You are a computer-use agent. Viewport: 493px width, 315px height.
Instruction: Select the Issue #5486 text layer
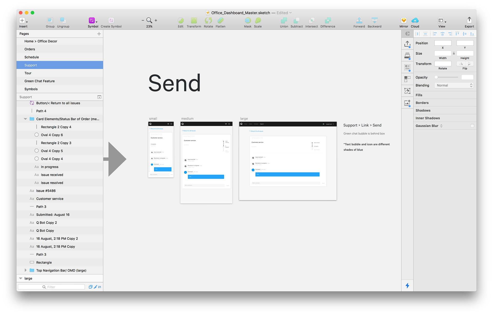(60, 191)
